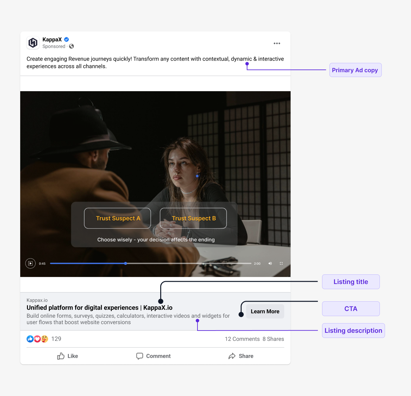Screen dimensions: 411x396
Task: Click the Listing title annotation label
Action: point(351,282)
